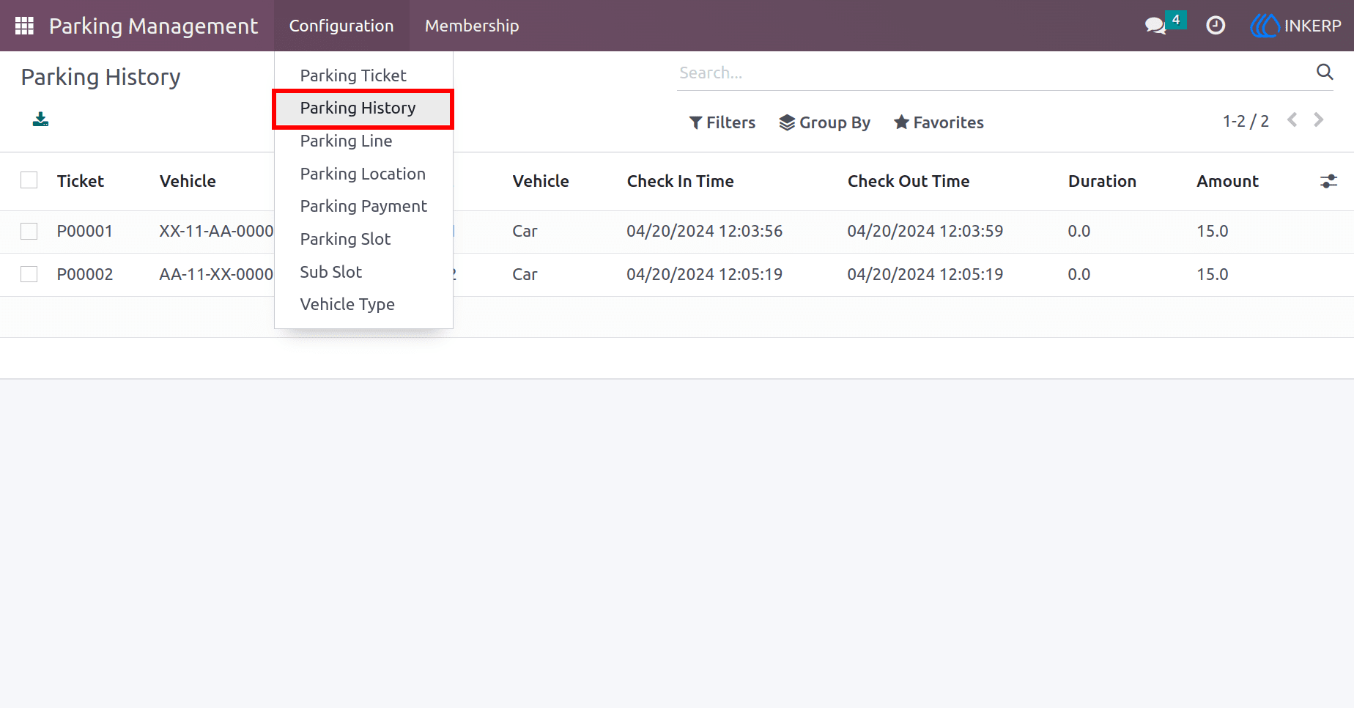Screen dimensions: 1354x708
Task: Select Parking Ticket from menu
Action: (363, 75)
